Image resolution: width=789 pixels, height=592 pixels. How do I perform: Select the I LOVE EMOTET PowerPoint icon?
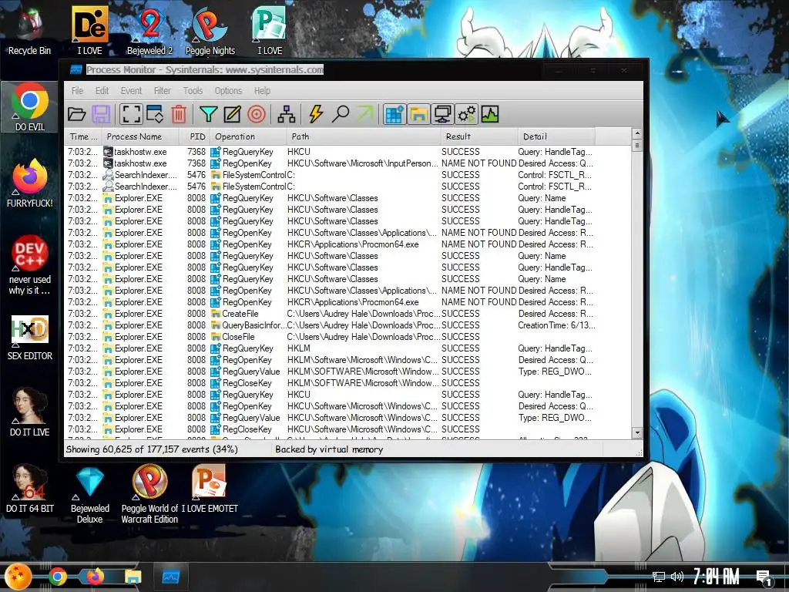[x=210, y=488]
